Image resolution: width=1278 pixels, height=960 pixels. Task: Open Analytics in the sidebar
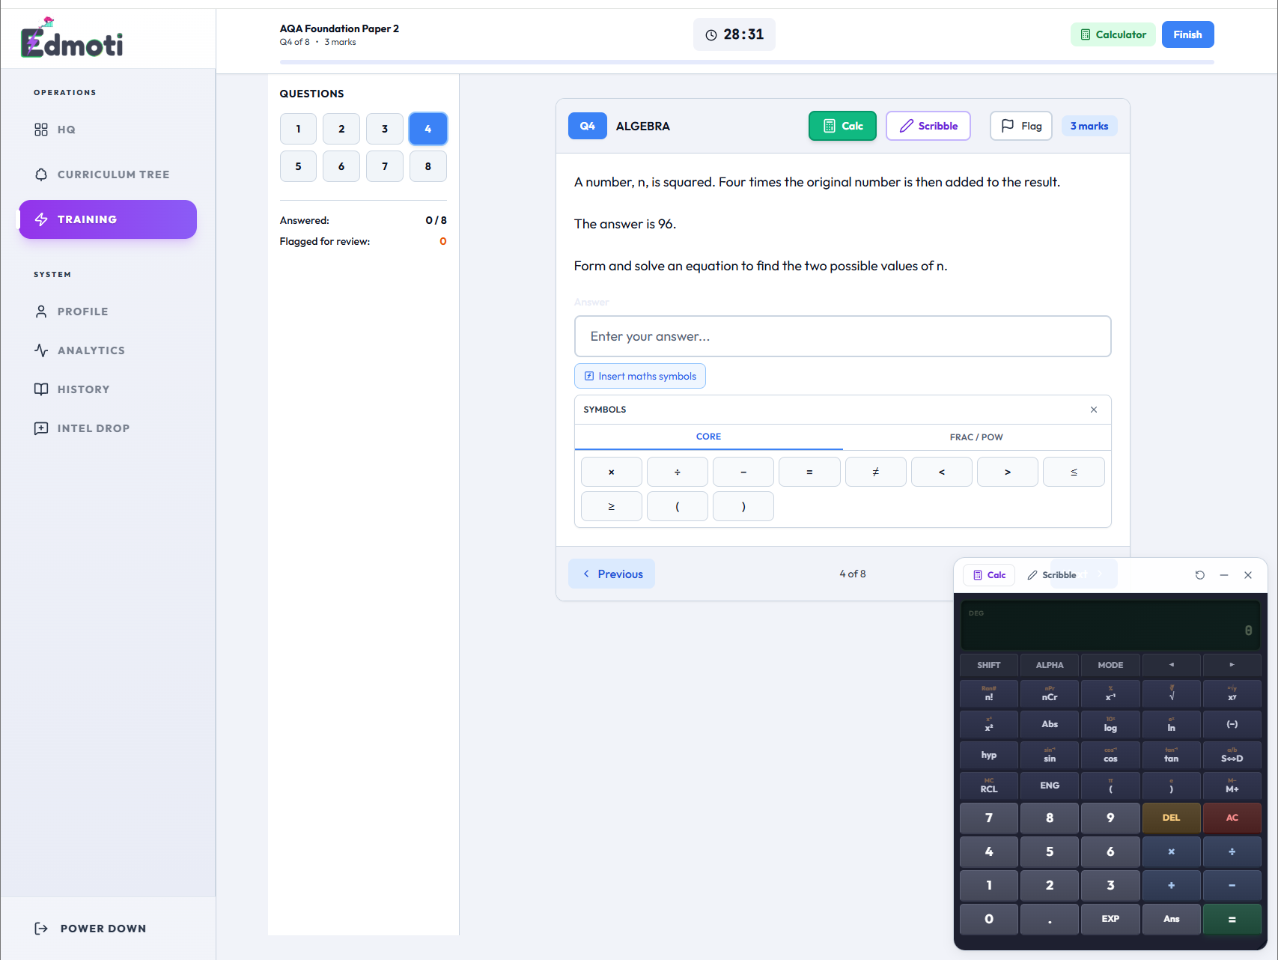click(91, 350)
